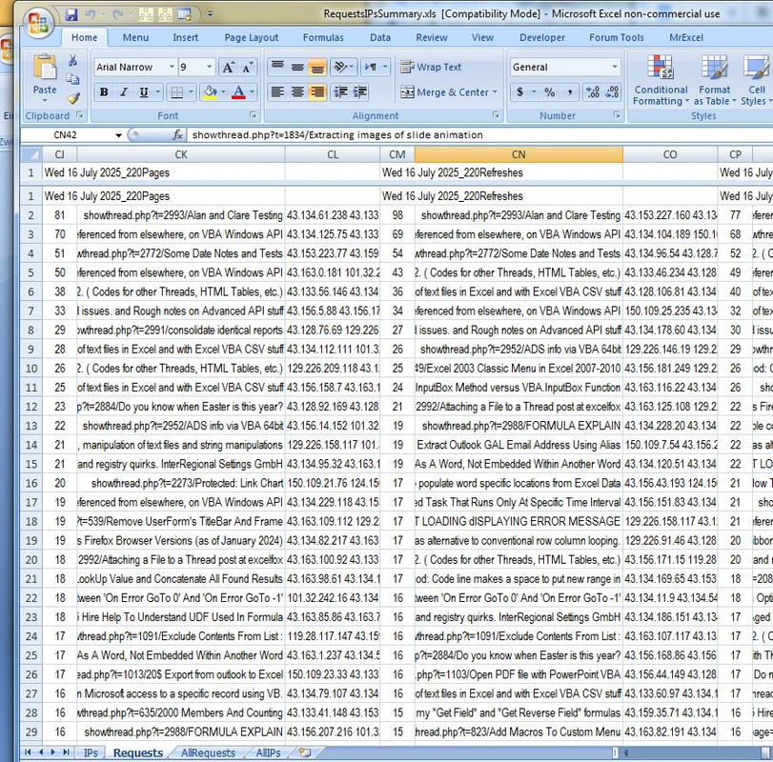Screen dimensions: 773x762
Task: Open Cell Styles gallery
Action: (756, 80)
